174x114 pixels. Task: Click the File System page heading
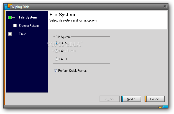coord(62,15)
